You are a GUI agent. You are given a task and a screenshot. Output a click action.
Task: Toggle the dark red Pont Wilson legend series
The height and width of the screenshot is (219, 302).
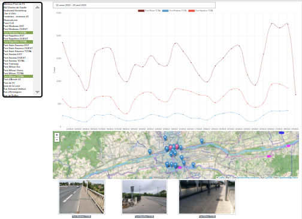149,11
